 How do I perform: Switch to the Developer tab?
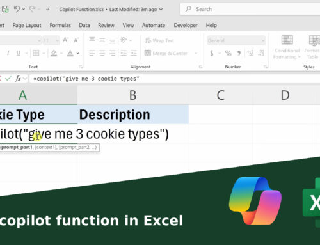click(186, 25)
